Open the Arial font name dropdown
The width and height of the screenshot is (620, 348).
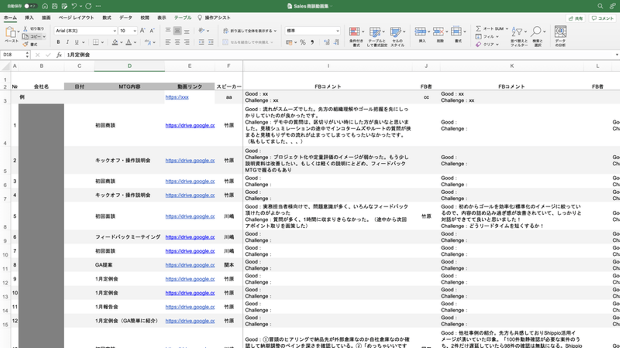pyautogui.click(x=115, y=31)
